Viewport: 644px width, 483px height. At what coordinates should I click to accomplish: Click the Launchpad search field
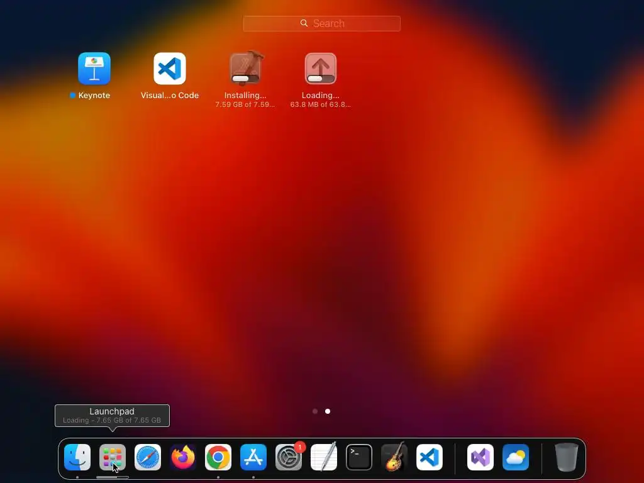point(321,23)
